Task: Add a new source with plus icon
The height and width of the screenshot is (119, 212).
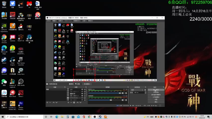Action: pyautogui.click(x=68, y=103)
